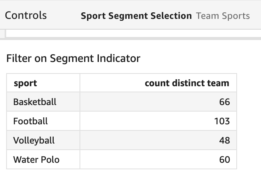This screenshot has width=261, height=177.
Task: Click the Basketball count value 66
Action: pos(224,102)
